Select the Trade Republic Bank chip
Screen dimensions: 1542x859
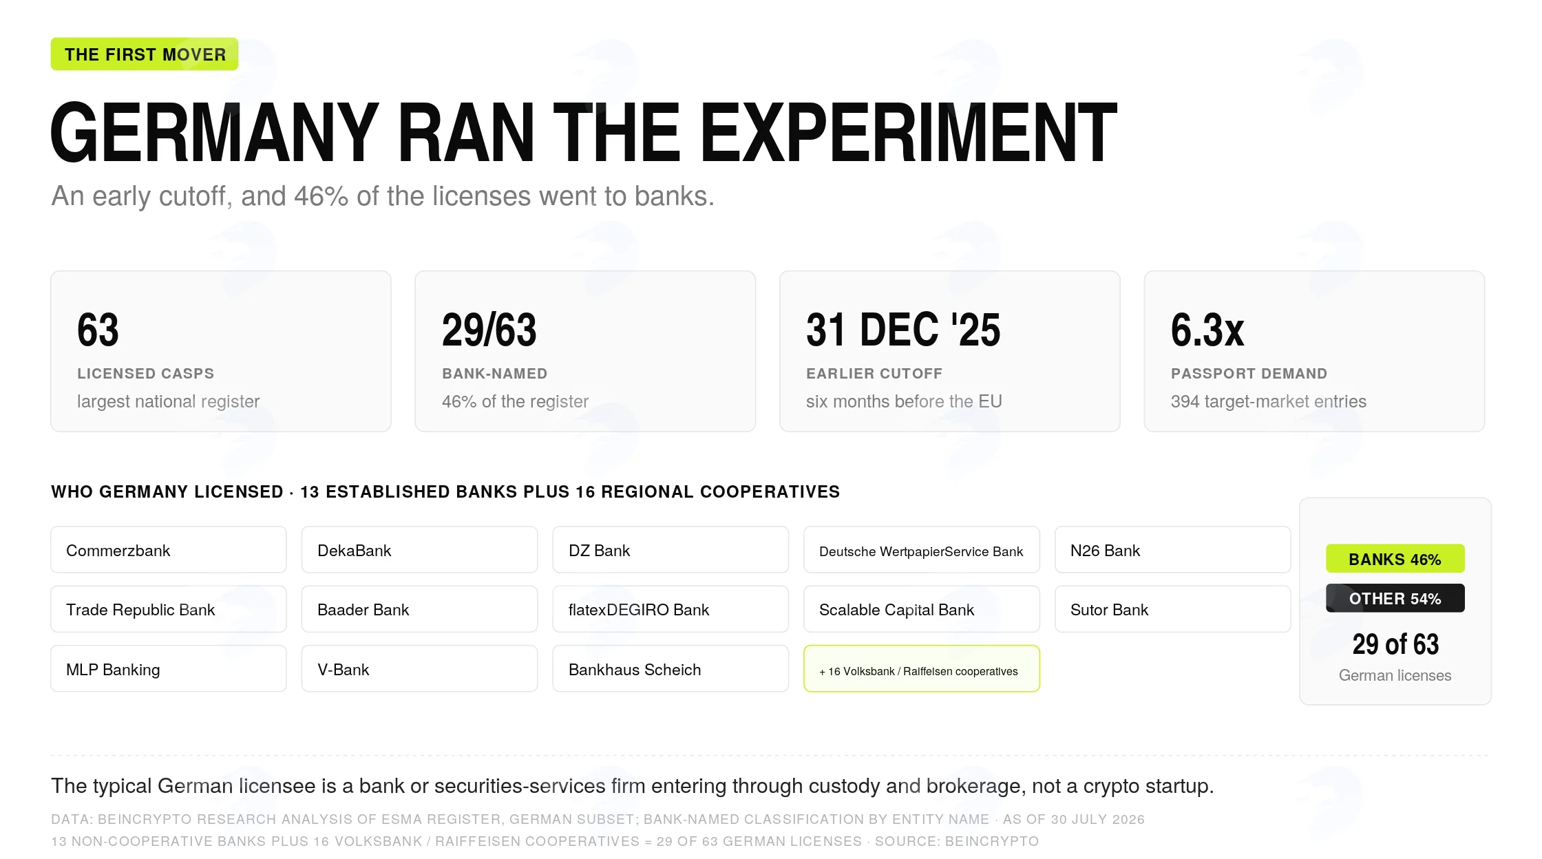169,609
